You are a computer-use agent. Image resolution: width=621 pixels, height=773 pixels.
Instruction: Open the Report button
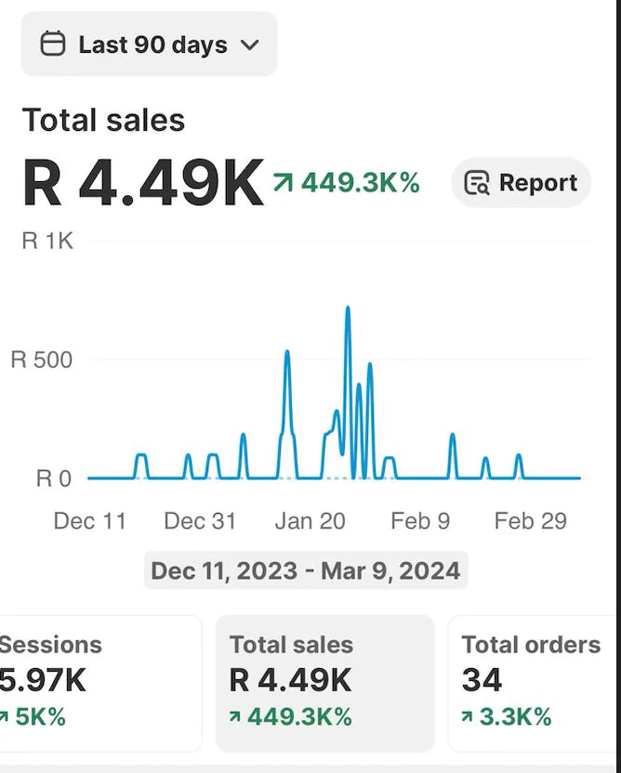pyautogui.click(x=521, y=183)
